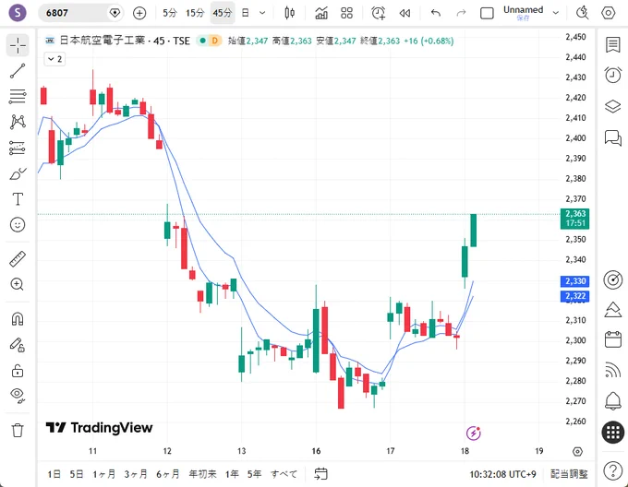Image resolution: width=628 pixels, height=487 pixels.
Task: Open chart settings hexagon icon
Action: click(x=608, y=13)
